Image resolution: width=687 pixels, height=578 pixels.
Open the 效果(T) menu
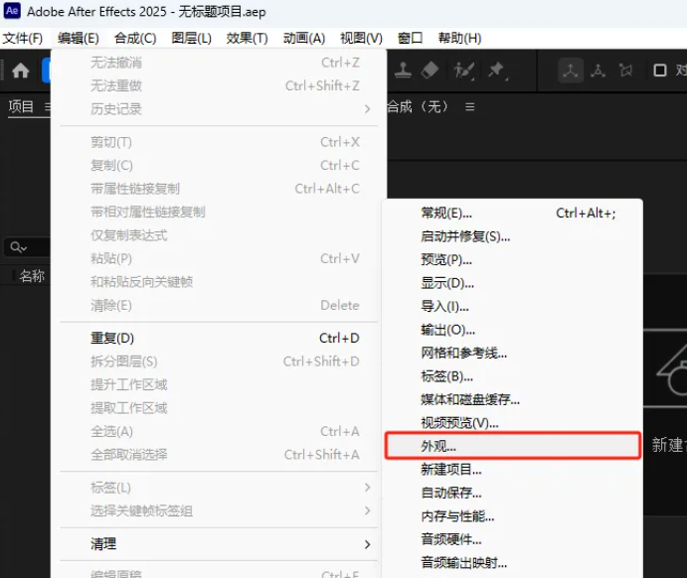pyautogui.click(x=247, y=38)
